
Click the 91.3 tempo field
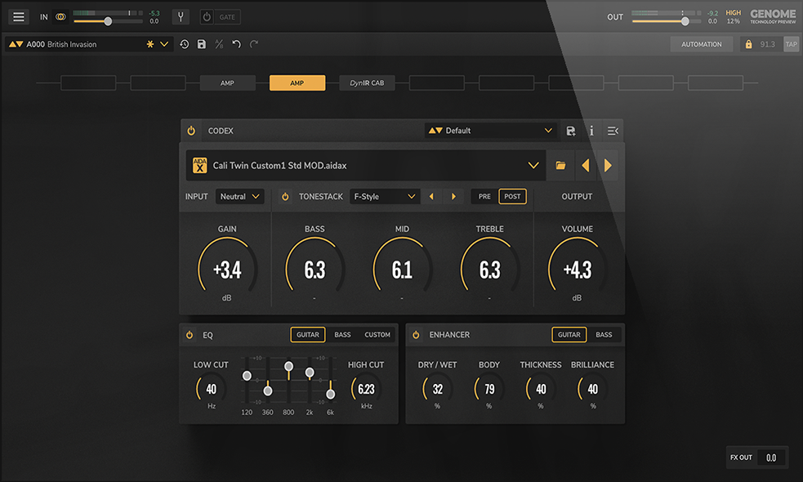pos(767,45)
